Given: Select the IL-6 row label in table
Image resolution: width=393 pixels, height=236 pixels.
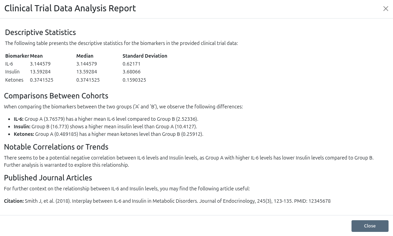Looking at the screenshot, I should coord(9,64).
